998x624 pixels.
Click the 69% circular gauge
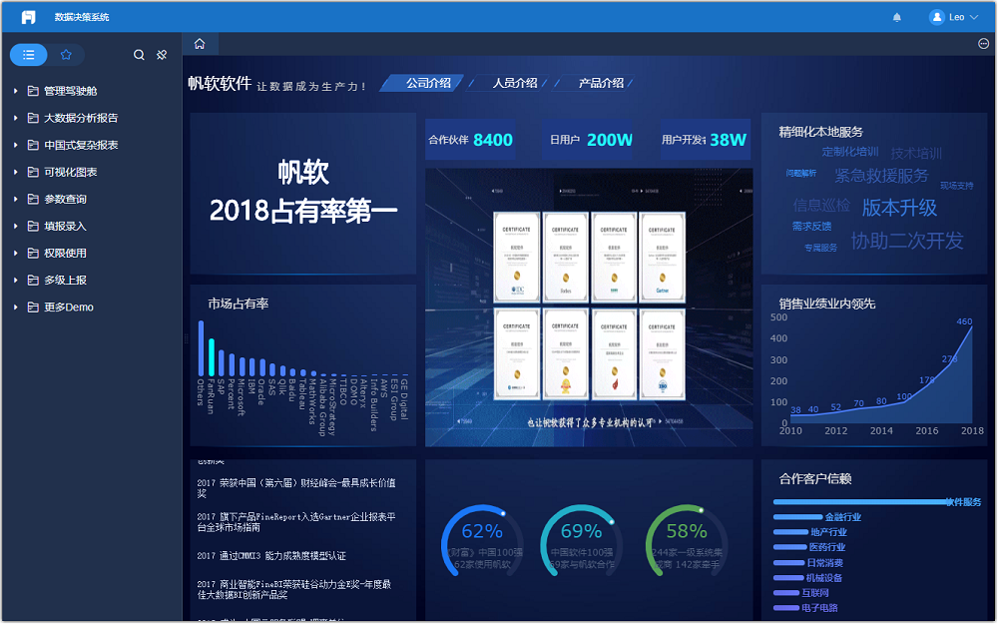click(x=582, y=541)
